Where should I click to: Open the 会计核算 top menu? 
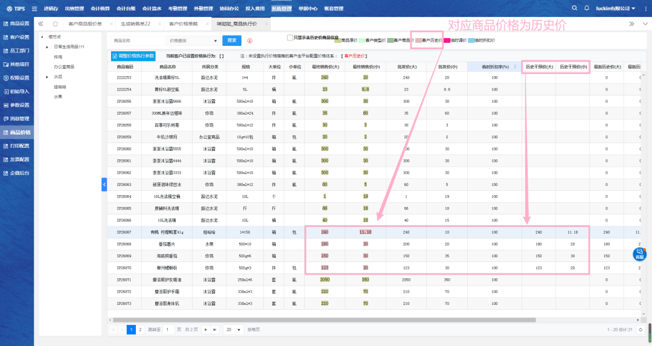(100, 8)
